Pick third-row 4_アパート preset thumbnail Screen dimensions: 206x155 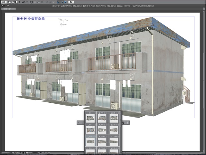tap(102, 141)
